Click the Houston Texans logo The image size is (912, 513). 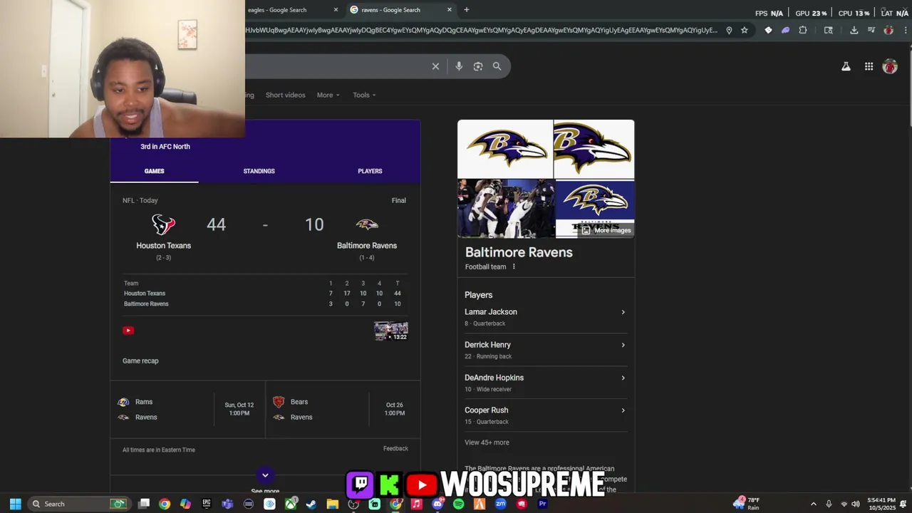(163, 224)
